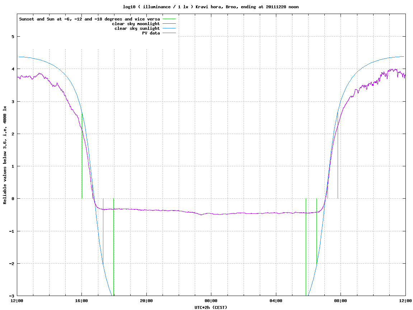Click the y-axis tick label 1
Viewport: 413px width, 310px height.
[13, 166]
